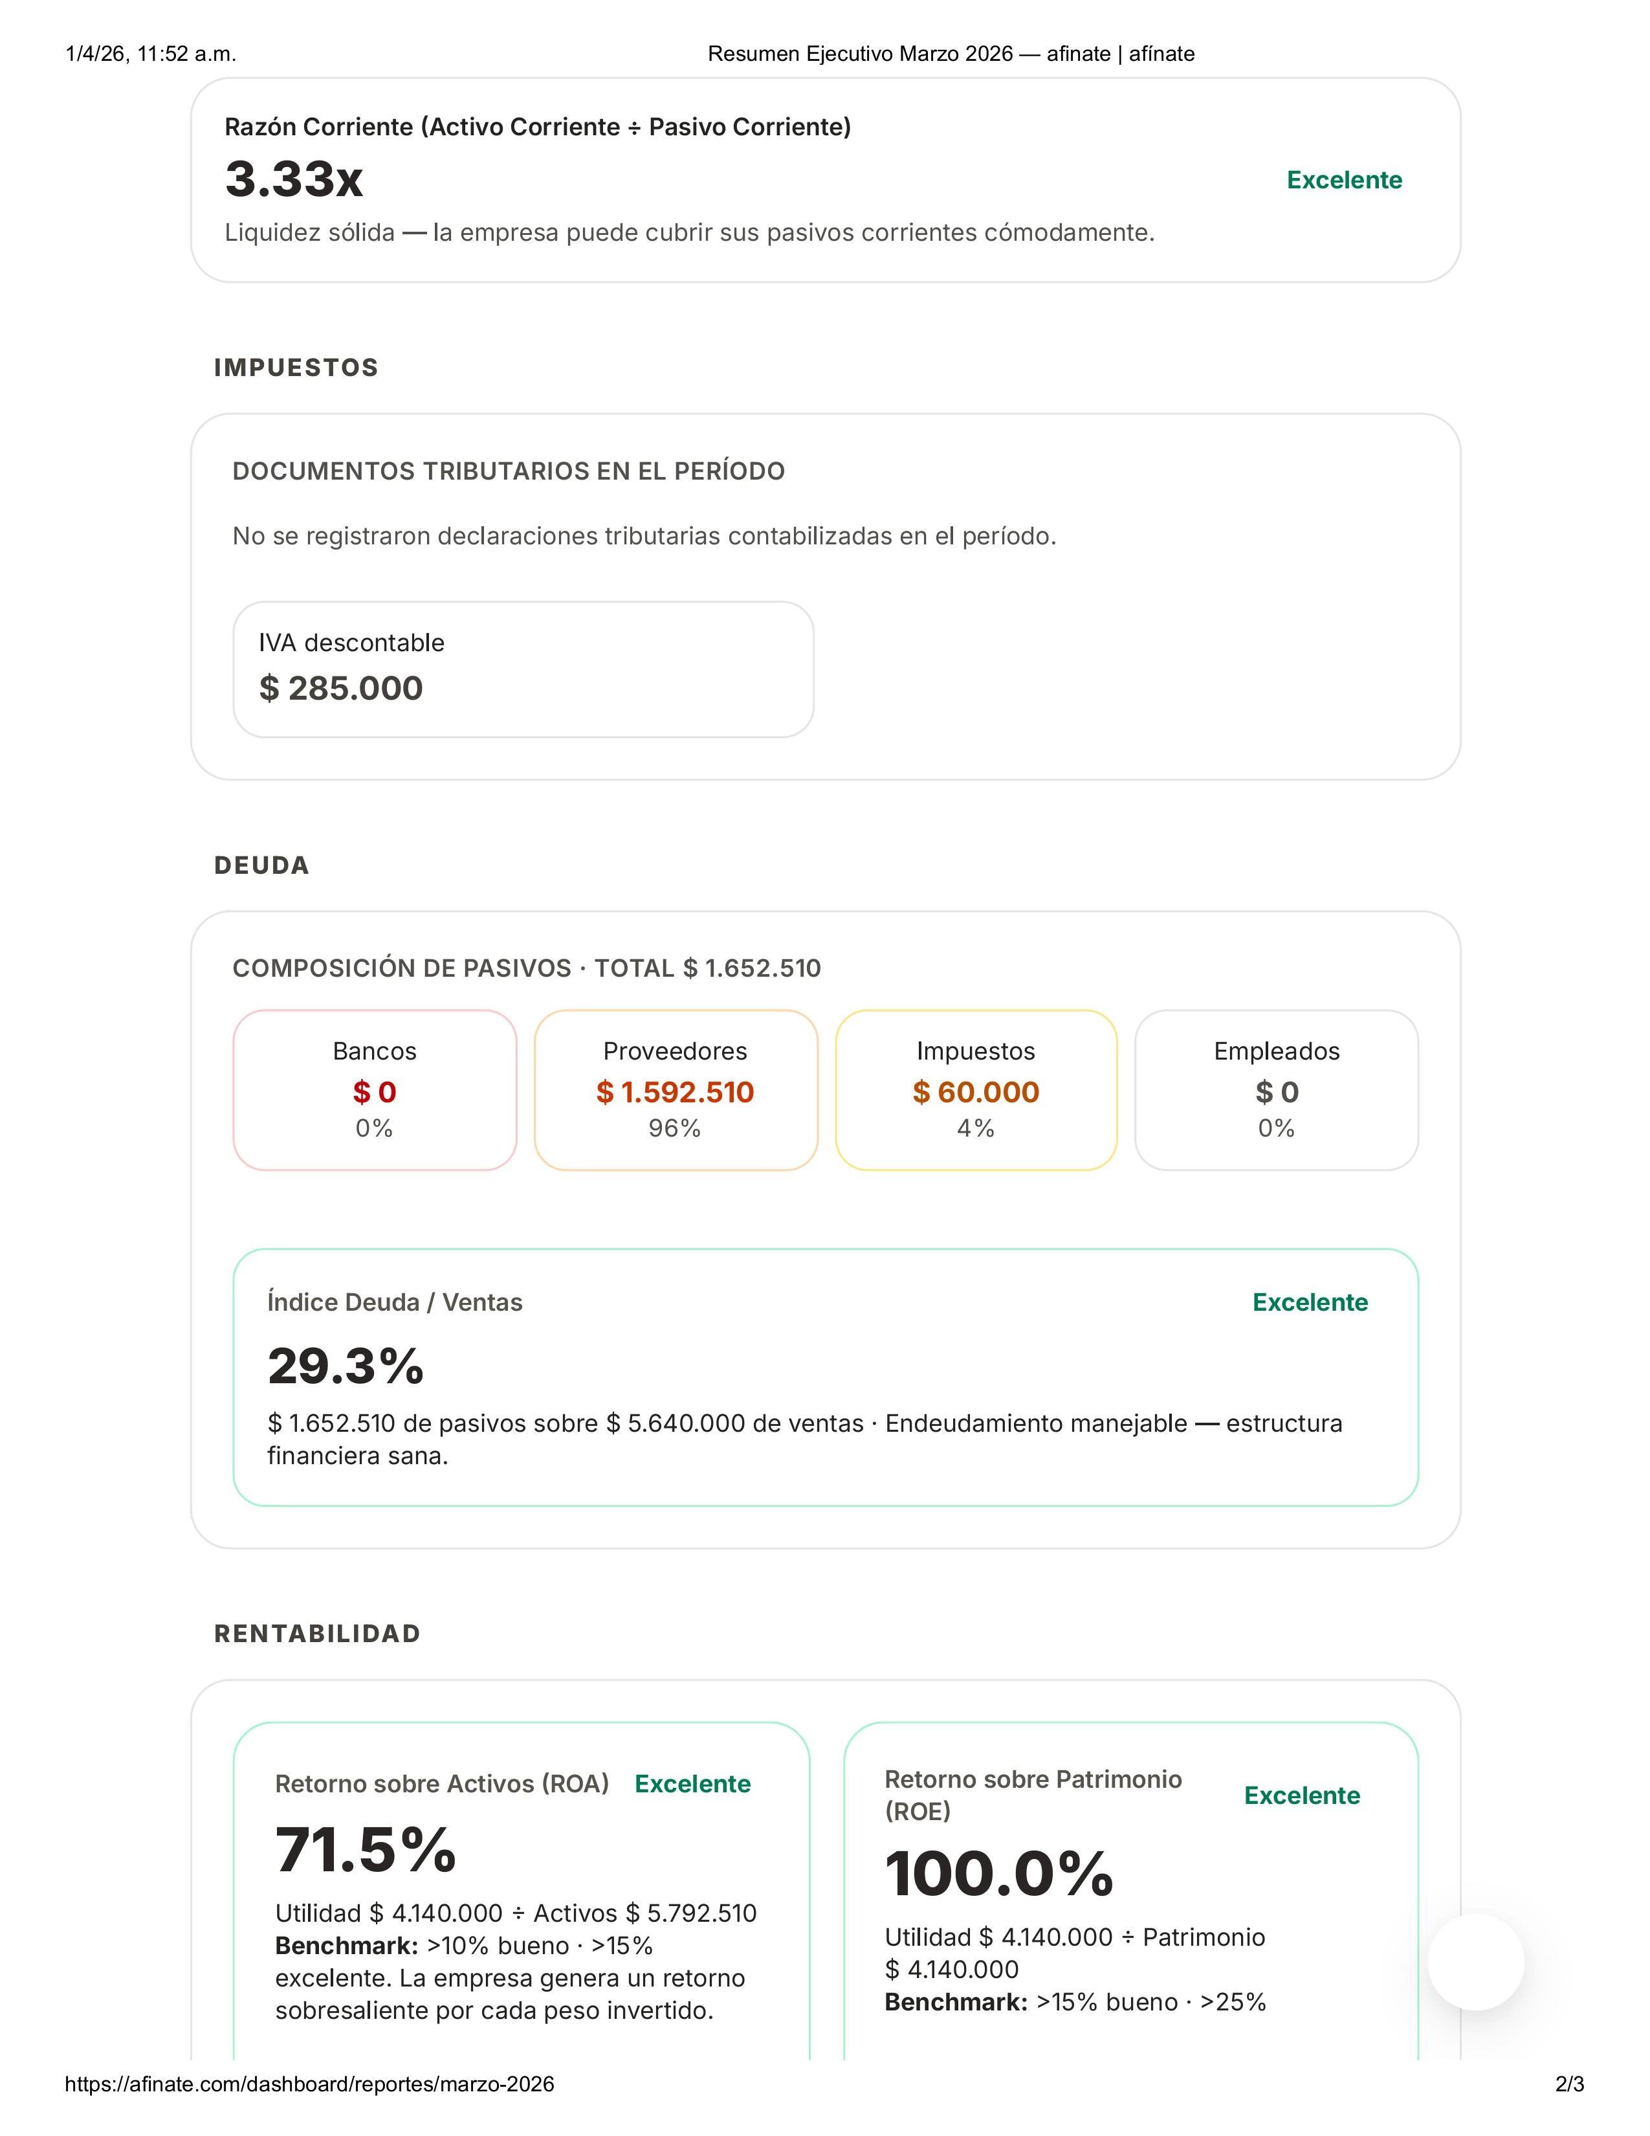
Task: Click the DEUDA section heading
Action: point(262,865)
